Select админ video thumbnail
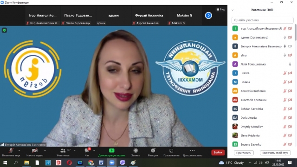Screen dimensions: 297x167 pyautogui.click(x=113, y=15)
